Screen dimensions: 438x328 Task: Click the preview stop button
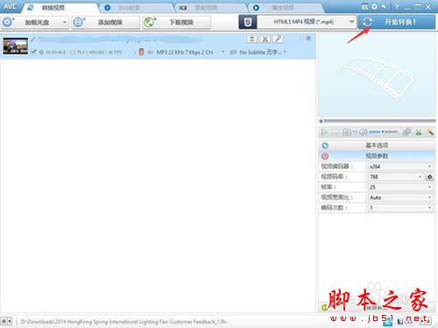[335, 132]
